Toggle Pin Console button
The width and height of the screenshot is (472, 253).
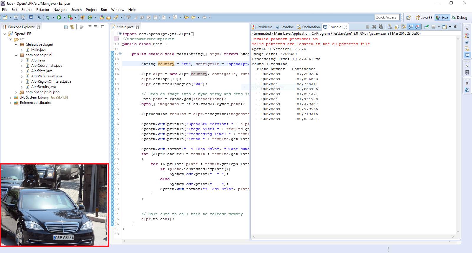coord(426,27)
